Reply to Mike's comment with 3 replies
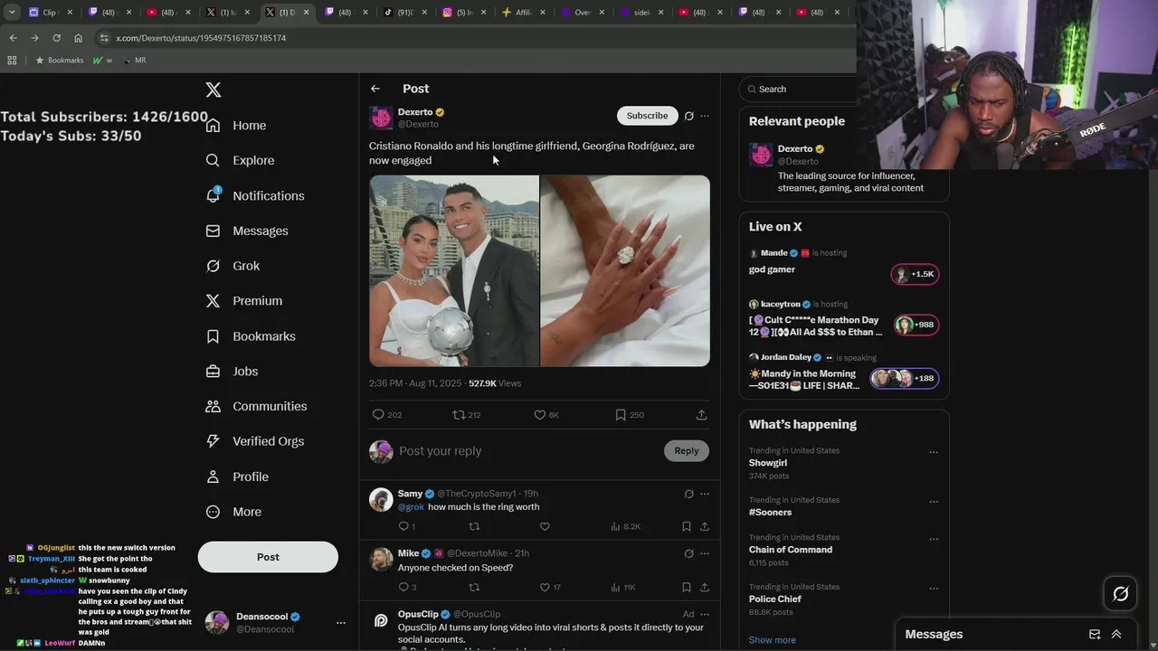Screen dimensions: 1158x651 point(403,587)
